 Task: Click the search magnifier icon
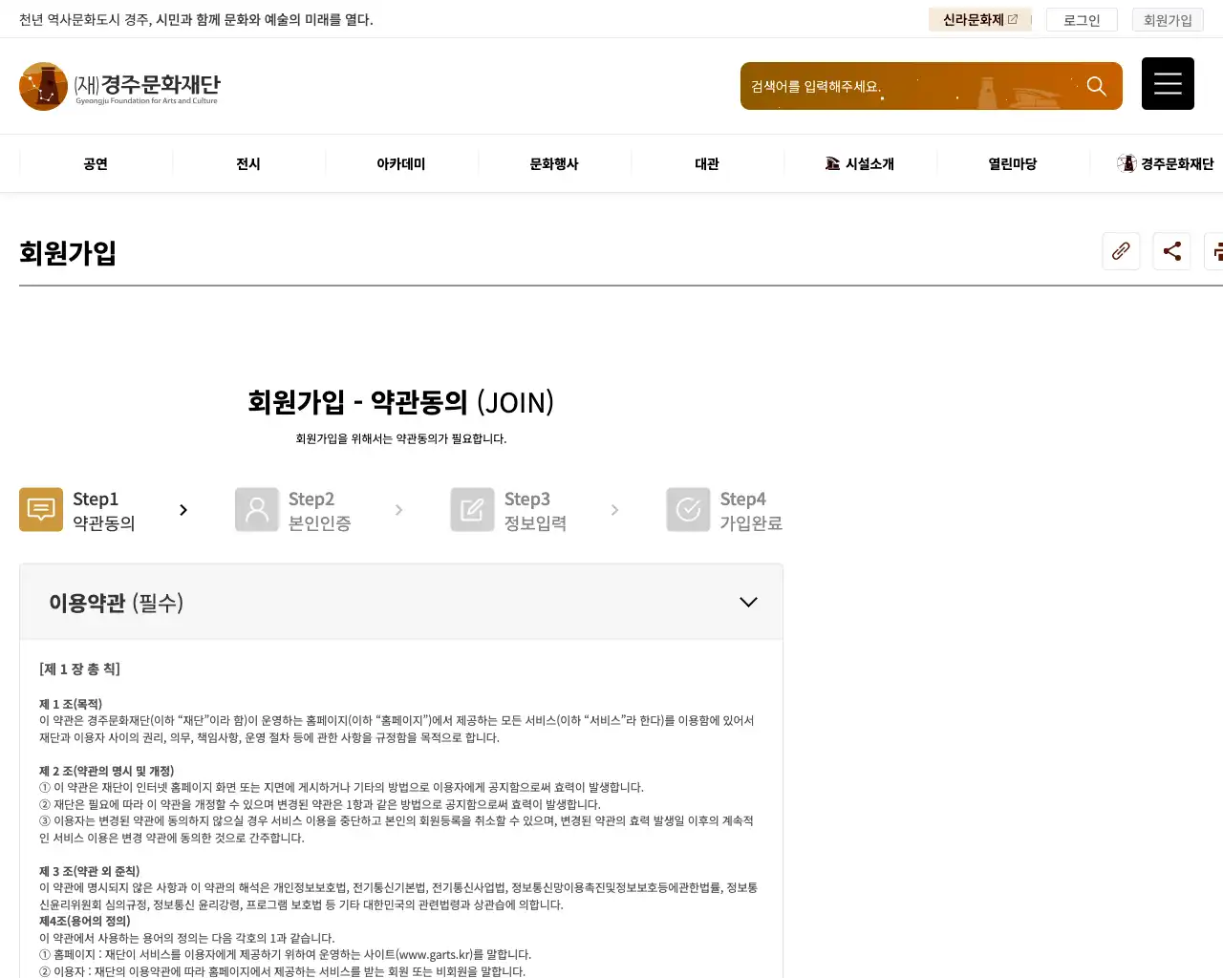pyautogui.click(x=1096, y=85)
